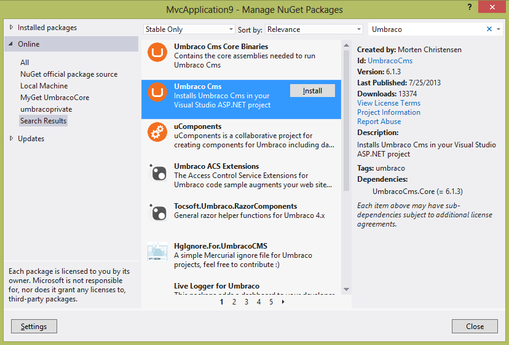The image size is (509, 345).
Task: Click the package list scrollbar thumb
Action: (346, 120)
